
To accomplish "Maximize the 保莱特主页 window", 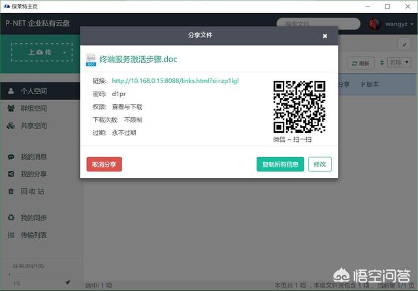I will tap(387, 7).
